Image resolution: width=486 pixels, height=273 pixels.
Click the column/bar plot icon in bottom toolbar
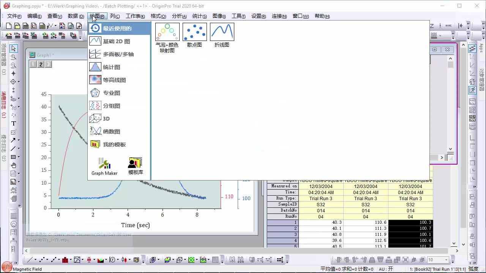[x=65, y=260]
